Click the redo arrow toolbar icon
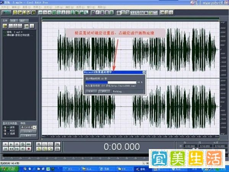The width and height of the screenshot is (229, 172). 45,13
